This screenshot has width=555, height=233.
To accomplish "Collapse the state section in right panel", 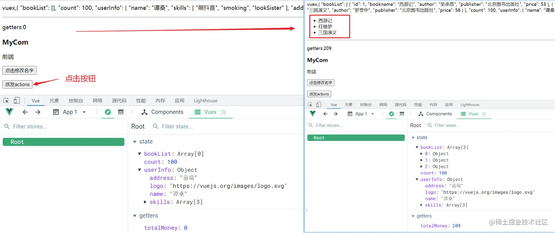I will pyautogui.click(x=413, y=137).
